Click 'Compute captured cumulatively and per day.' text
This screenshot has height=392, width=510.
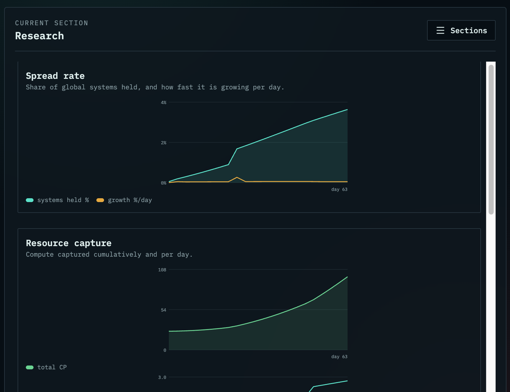pos(109,254)
